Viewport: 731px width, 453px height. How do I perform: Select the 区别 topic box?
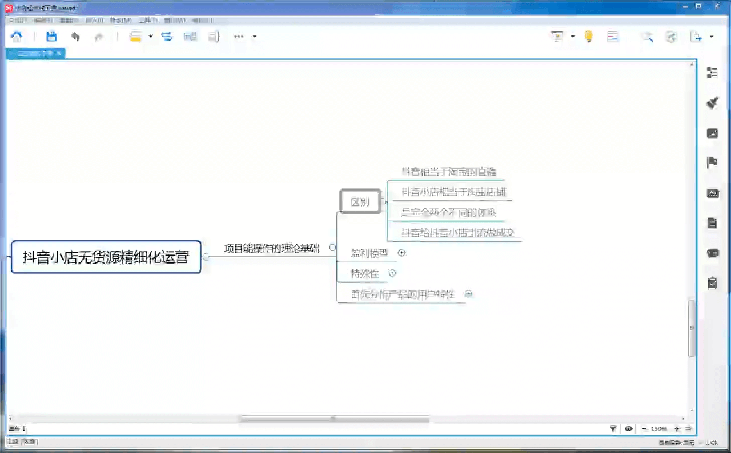coord(360,201)
